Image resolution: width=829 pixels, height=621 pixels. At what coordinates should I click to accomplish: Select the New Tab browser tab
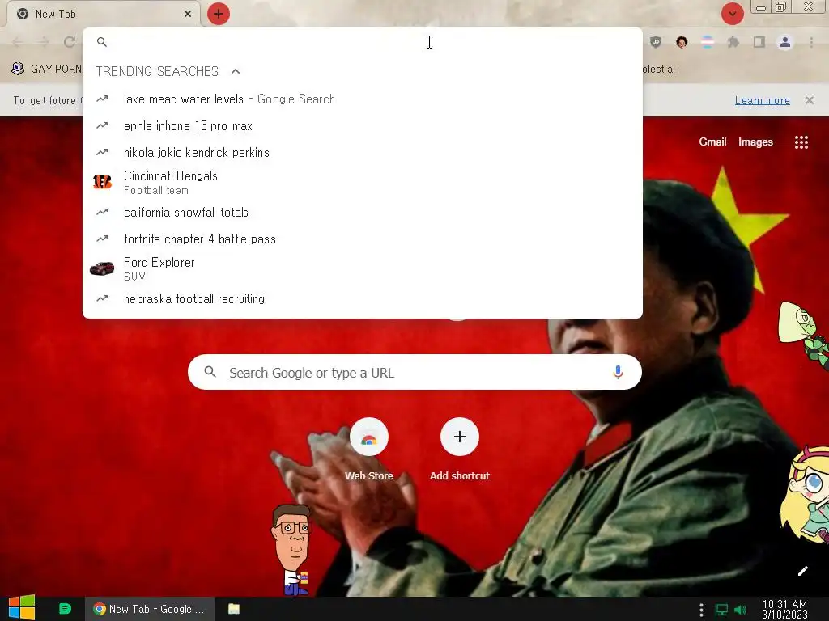tap(103, 14)
